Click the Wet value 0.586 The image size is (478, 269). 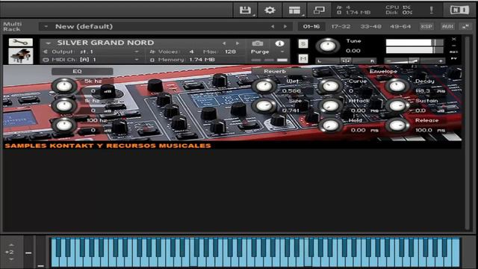tap(291, 91)
